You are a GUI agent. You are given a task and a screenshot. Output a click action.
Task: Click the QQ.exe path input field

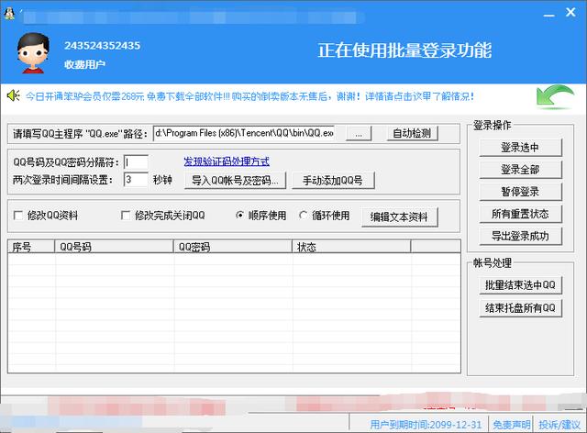click(244, 133)
